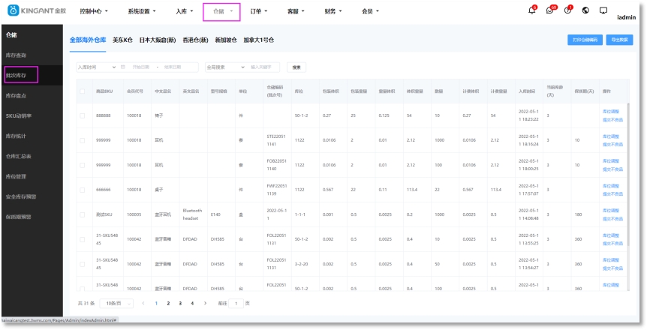Select 库存盘点 in the left sidebar
Viewport: 647px width, 330px height.
(17, 96)
